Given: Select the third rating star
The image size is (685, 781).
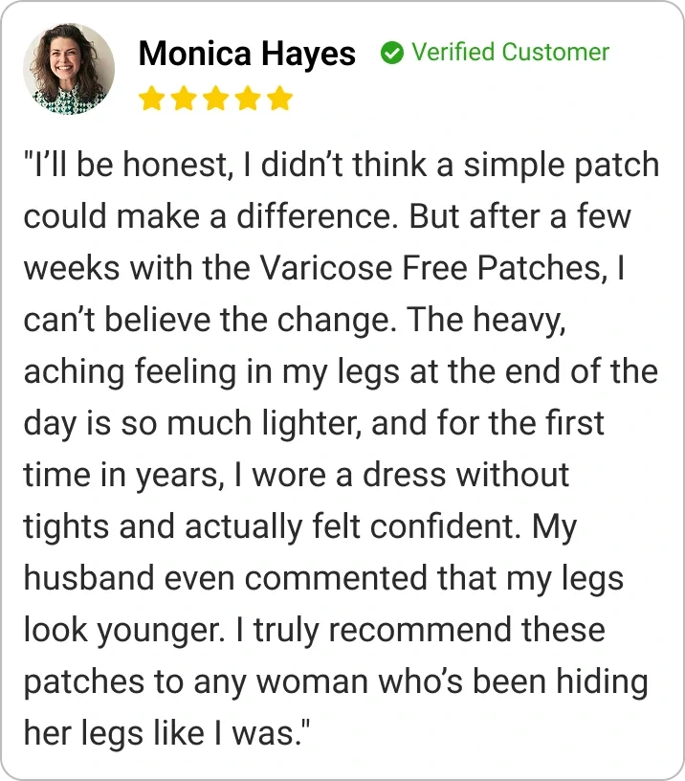Looking at the screenshot, I should pos(215,99).
